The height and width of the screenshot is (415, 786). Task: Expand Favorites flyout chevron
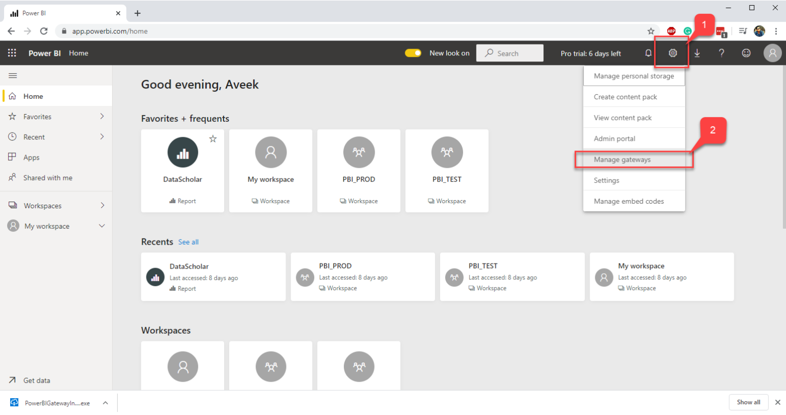pos(102,116)
